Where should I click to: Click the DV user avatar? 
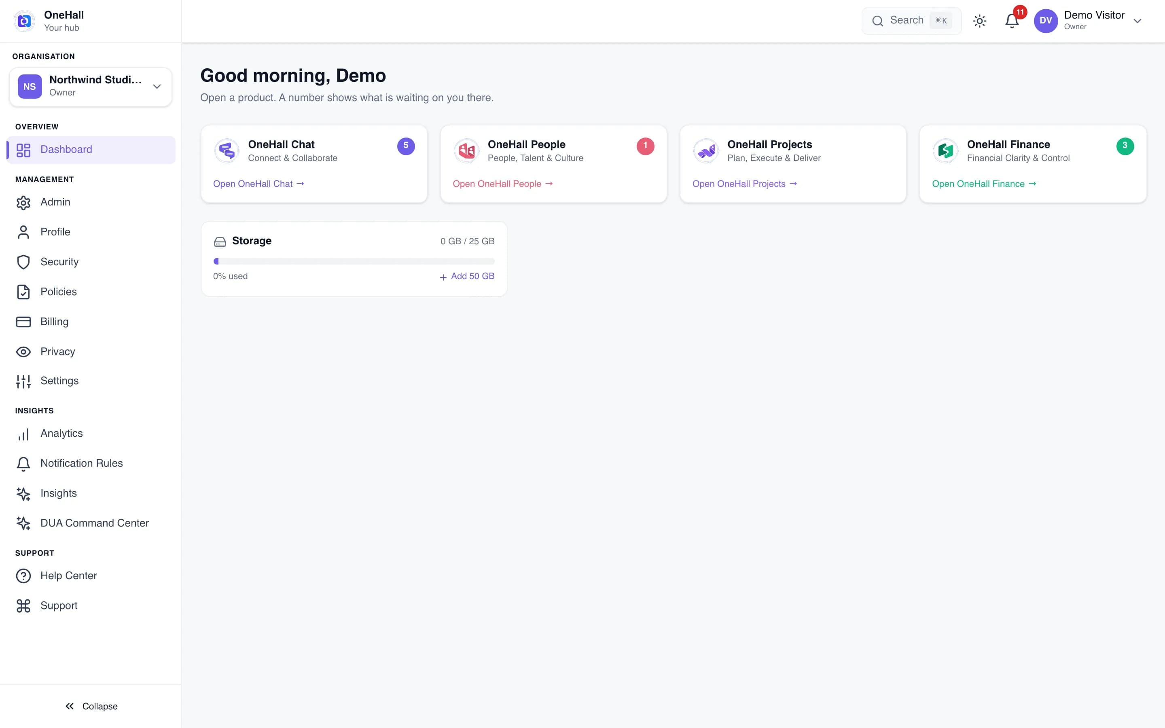[x=1046, y=21]
